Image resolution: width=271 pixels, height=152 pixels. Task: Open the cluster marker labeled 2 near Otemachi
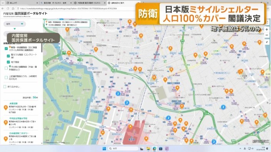(118, 93)
